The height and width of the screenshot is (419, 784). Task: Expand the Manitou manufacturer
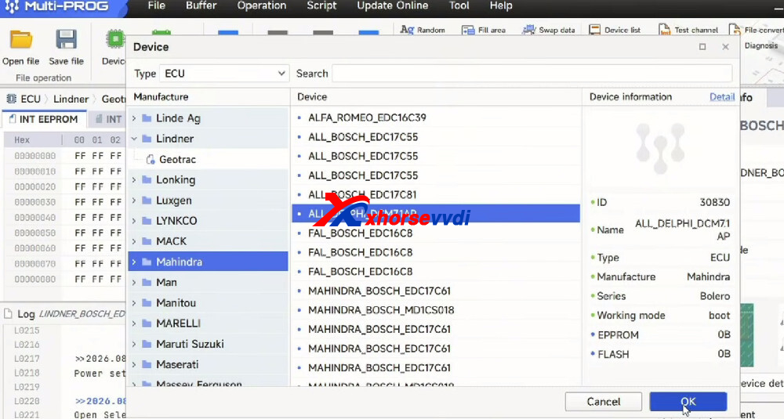tap(134, 302)
